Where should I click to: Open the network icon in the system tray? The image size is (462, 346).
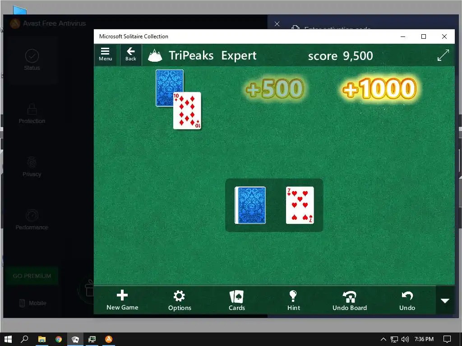tap(394, 339)
